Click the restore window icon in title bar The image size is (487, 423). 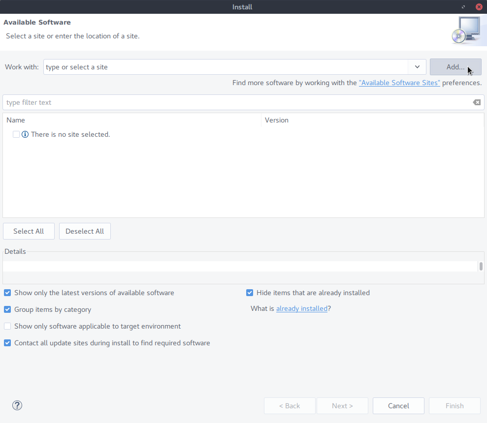463,7
